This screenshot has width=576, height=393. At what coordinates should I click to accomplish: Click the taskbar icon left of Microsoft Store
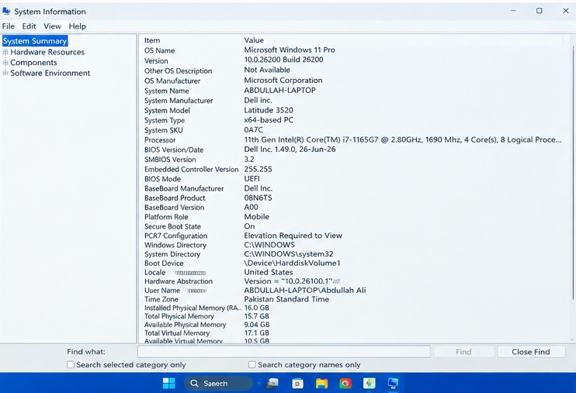click(x=272, y=384)
